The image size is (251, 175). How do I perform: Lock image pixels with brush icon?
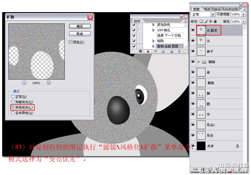tap(206, 21)
